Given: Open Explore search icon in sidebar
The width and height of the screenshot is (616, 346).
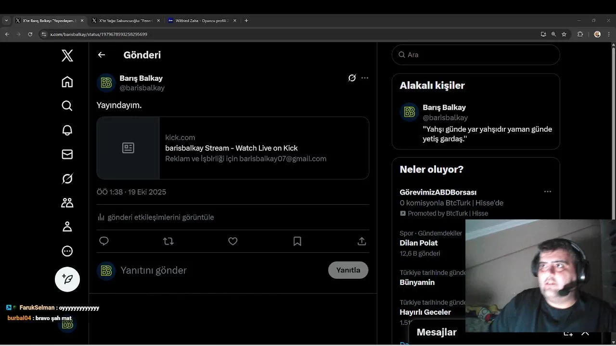Looking at the screenshot, I should 67,106.
